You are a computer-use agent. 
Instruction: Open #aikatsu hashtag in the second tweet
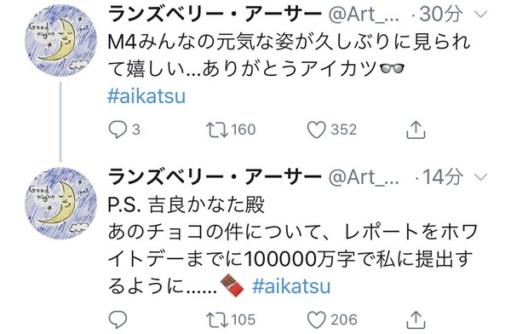pyautogui.click(x=291, y=286)
